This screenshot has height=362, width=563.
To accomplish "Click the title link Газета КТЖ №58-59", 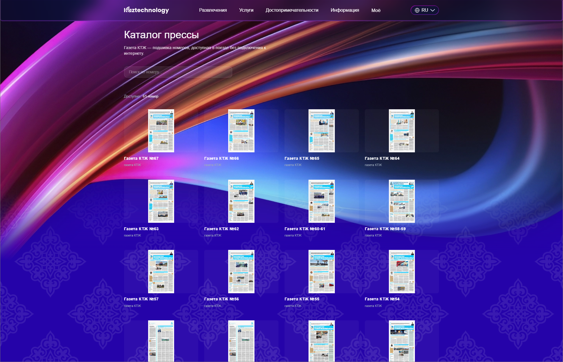I will (385, 229).
